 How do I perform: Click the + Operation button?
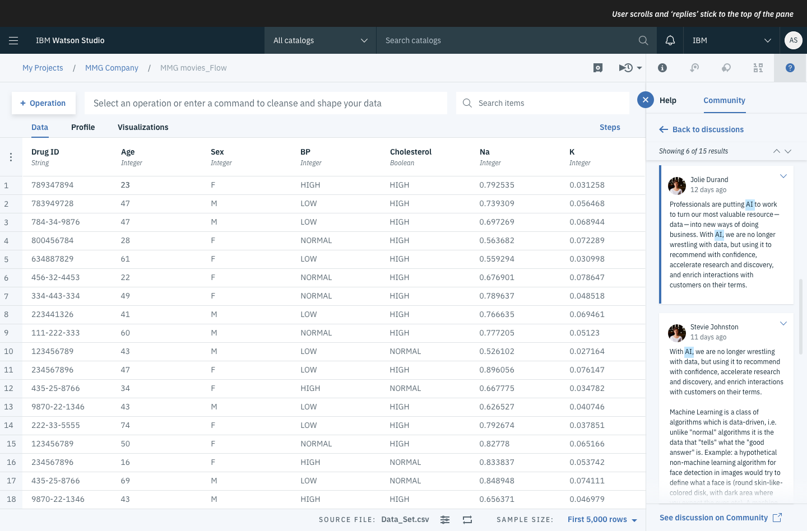click(x=43, y=103)
